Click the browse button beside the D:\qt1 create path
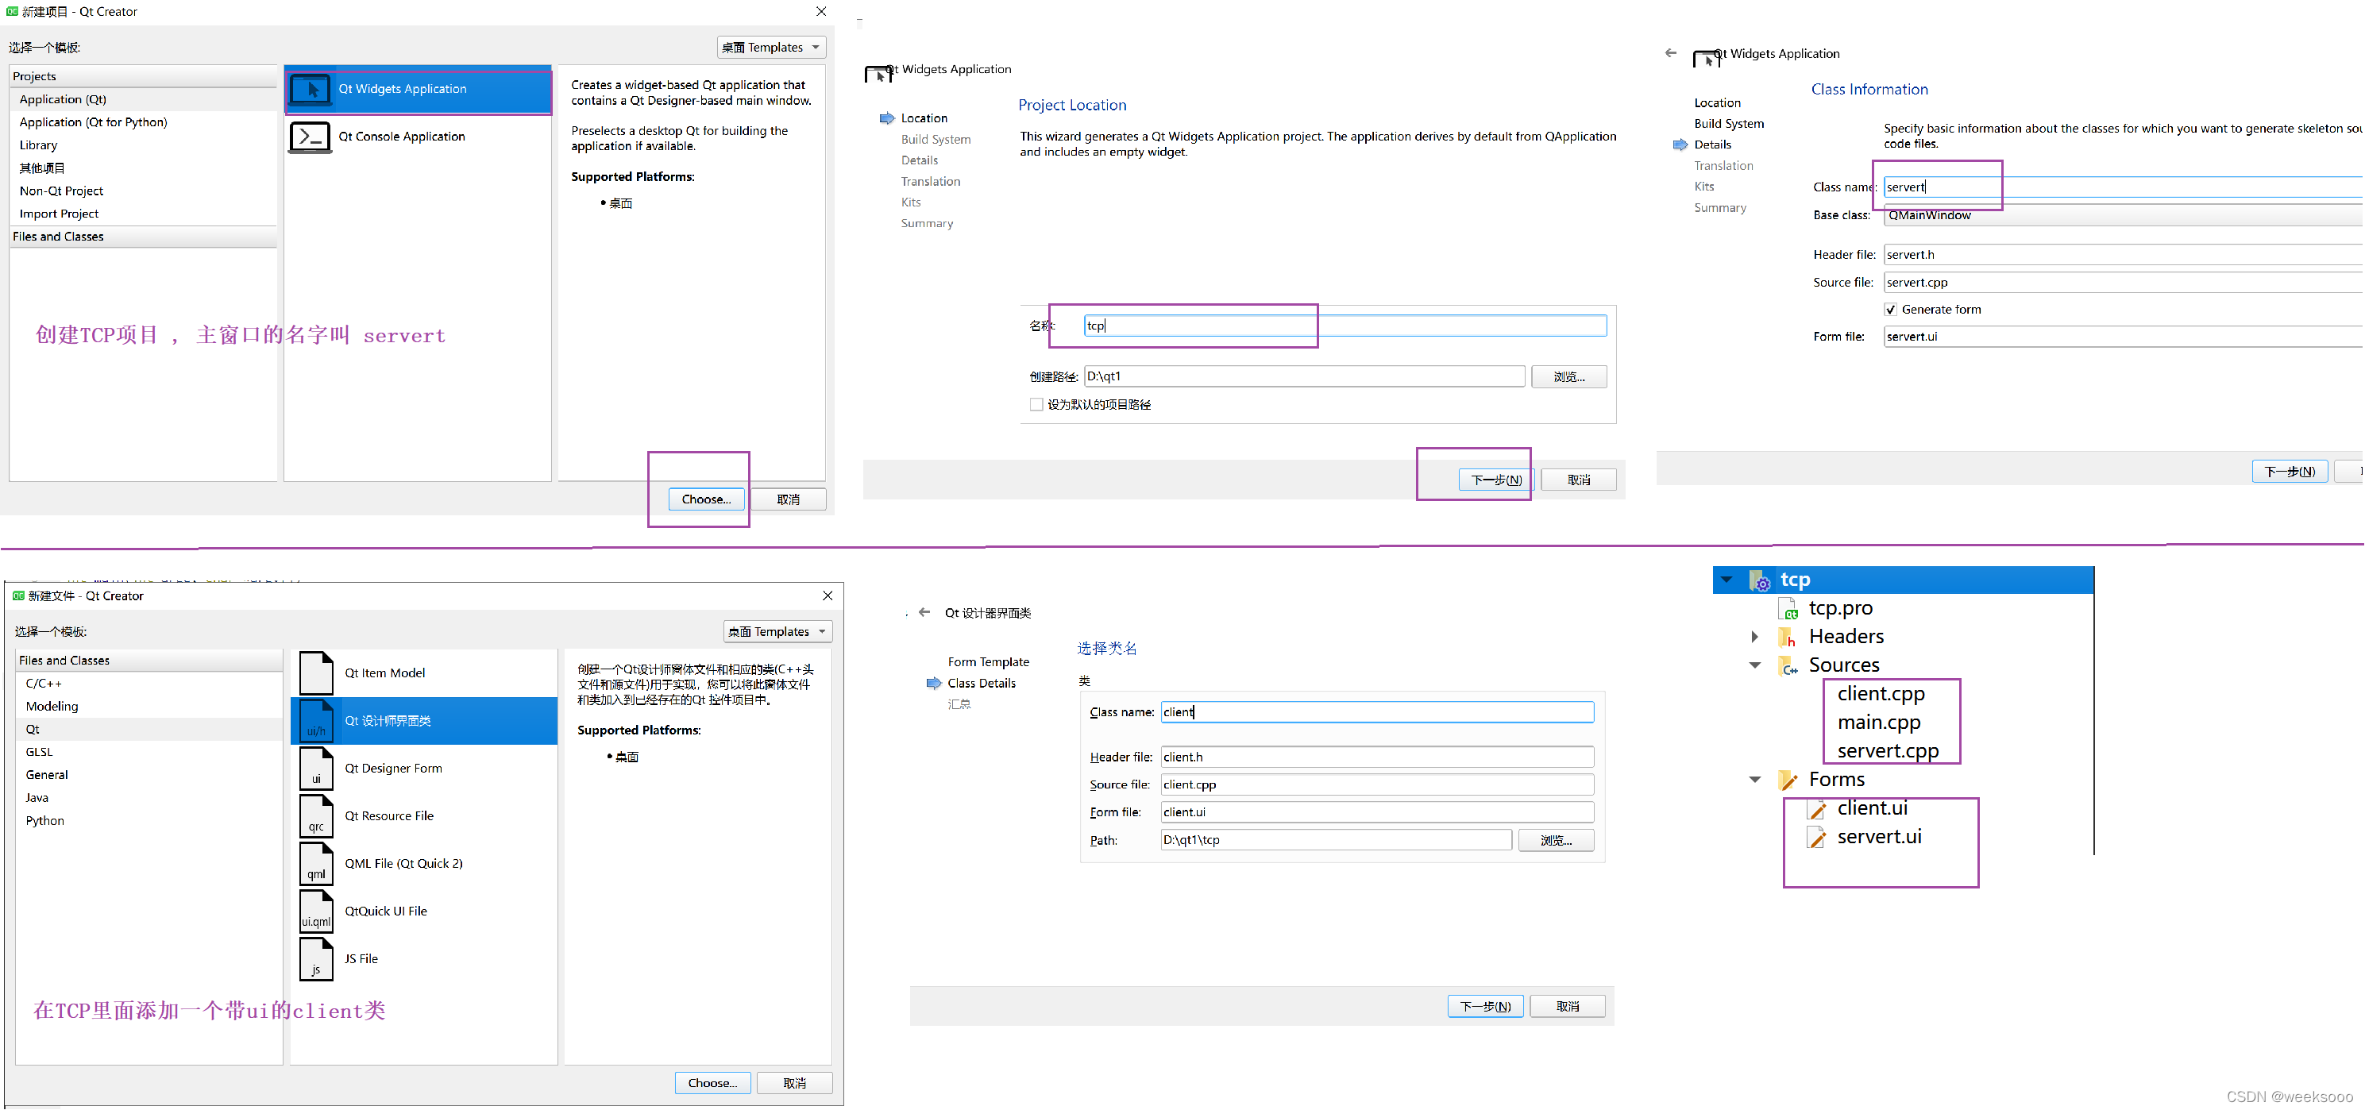 coord(1568,377)
